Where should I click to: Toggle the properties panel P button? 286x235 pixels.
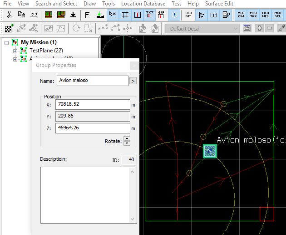coord(226,15)
